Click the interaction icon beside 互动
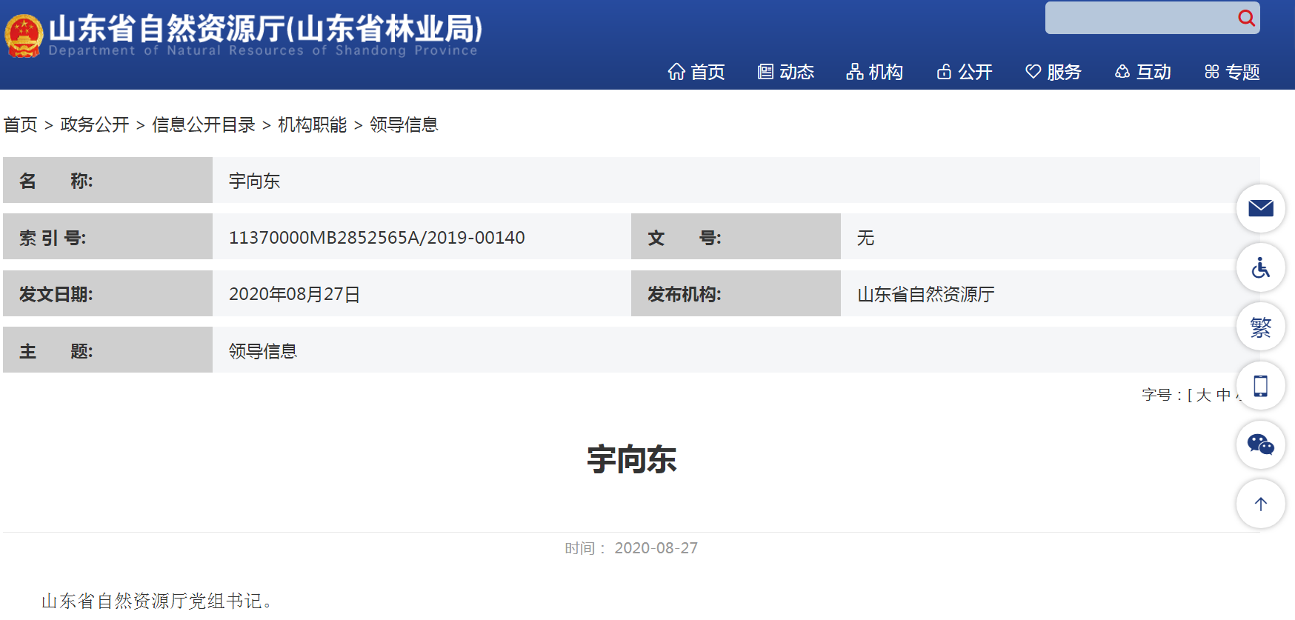This screenshot has width=1295, height=620. click(1122, 72)
